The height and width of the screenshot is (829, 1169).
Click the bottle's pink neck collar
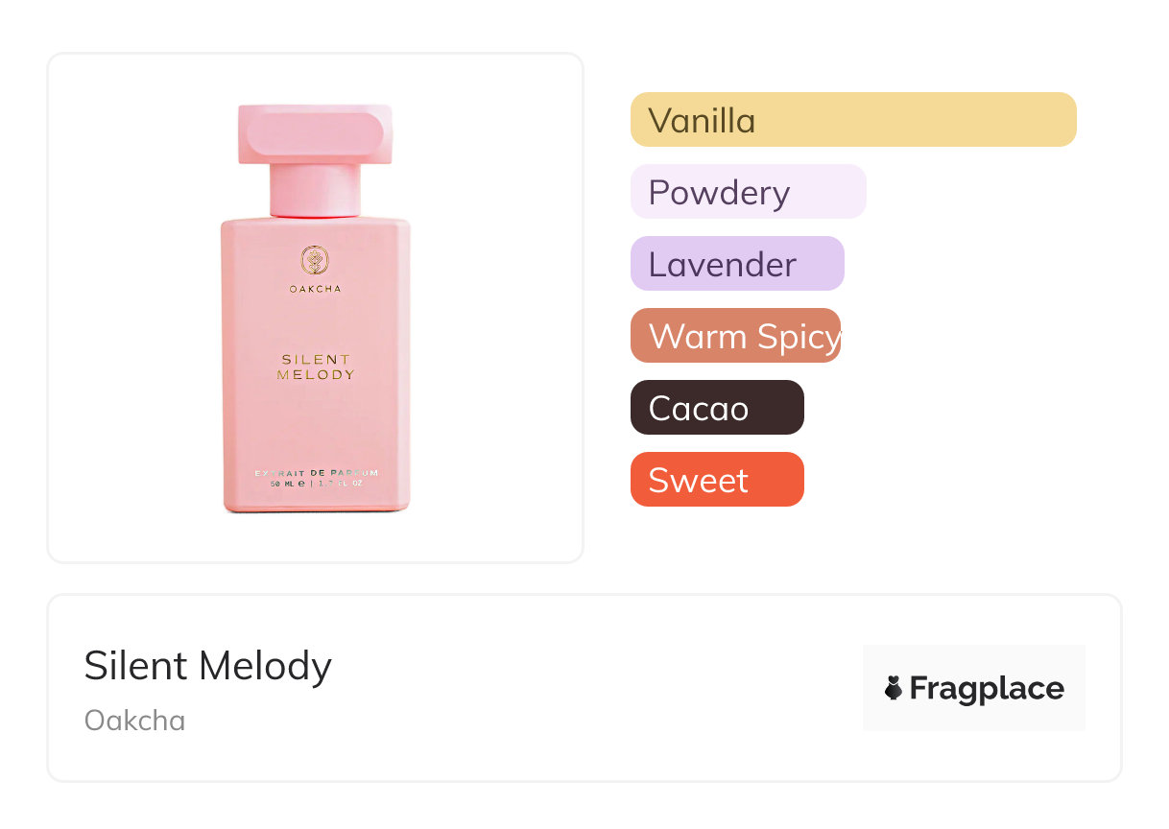tap(315, 190)
